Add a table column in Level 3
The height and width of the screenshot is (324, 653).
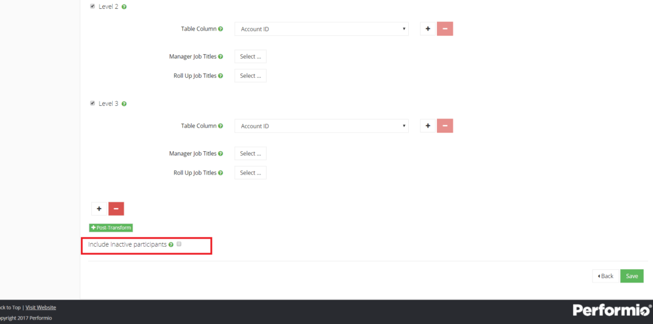(428, 126)
